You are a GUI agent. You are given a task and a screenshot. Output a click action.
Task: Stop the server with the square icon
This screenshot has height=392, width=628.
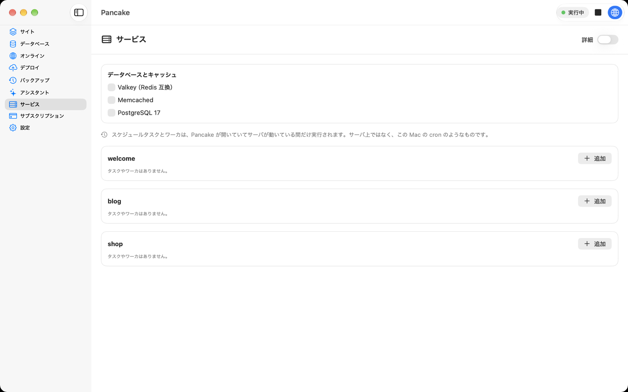pos(598,13)
